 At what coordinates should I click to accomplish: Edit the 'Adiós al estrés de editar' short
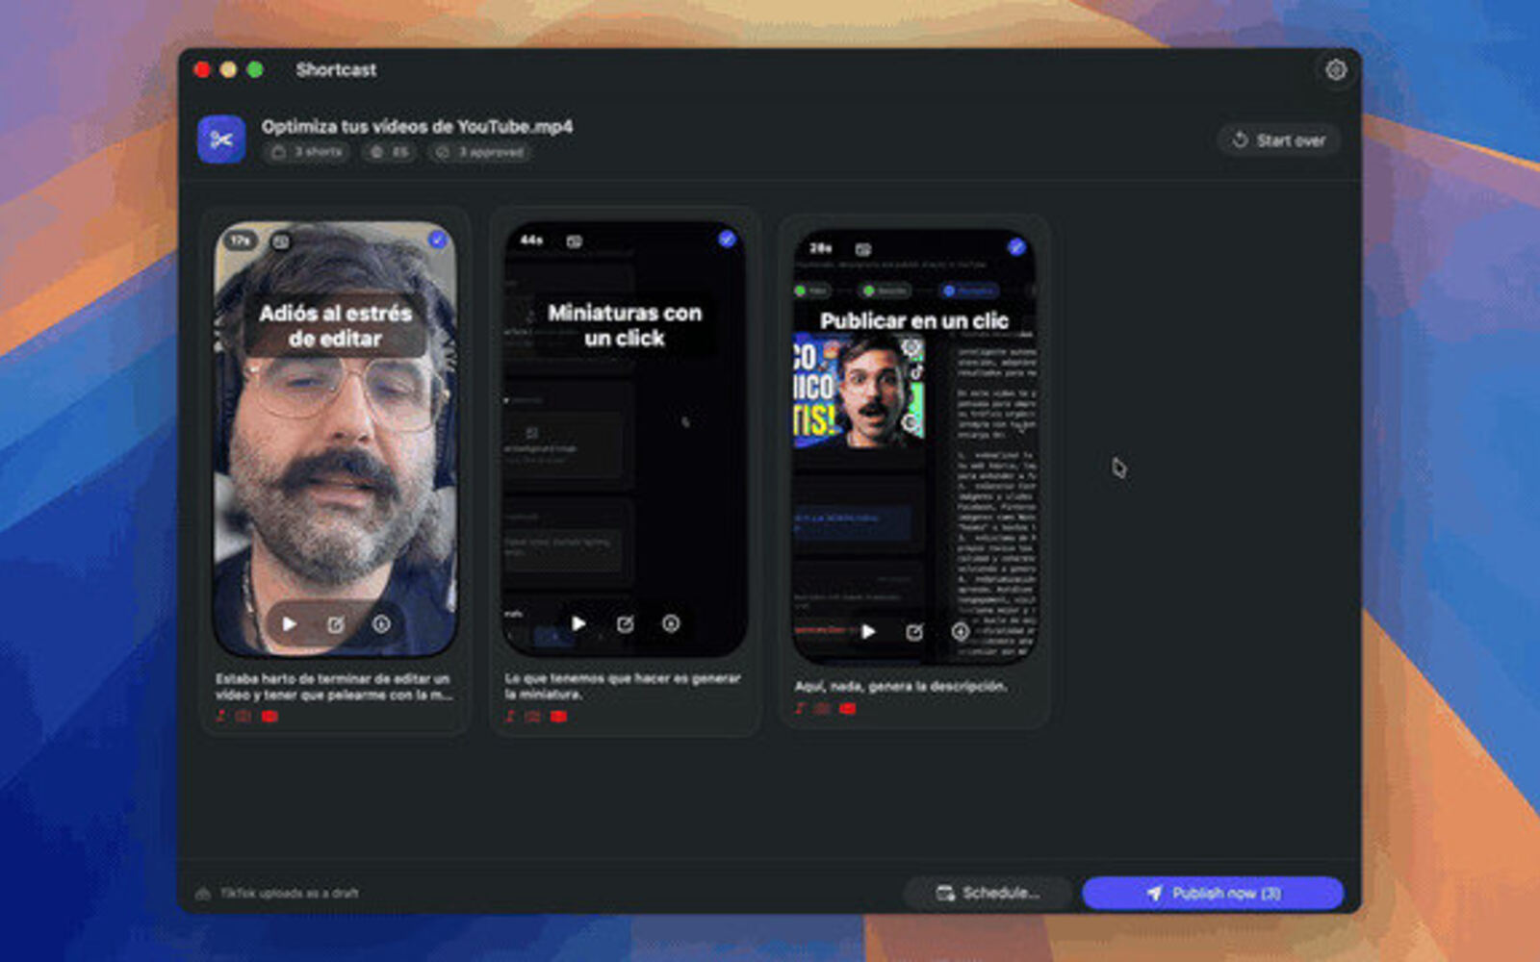[x=335, y=624]
